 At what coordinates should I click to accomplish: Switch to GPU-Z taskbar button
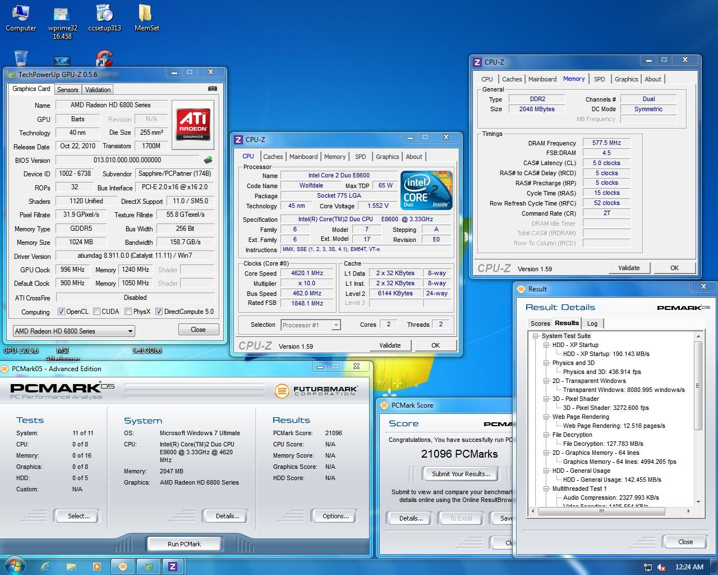149,567
